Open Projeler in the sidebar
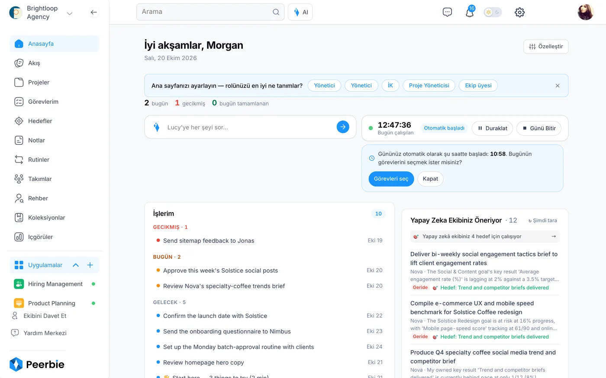 pyautogui.click(x=55, y=83)
